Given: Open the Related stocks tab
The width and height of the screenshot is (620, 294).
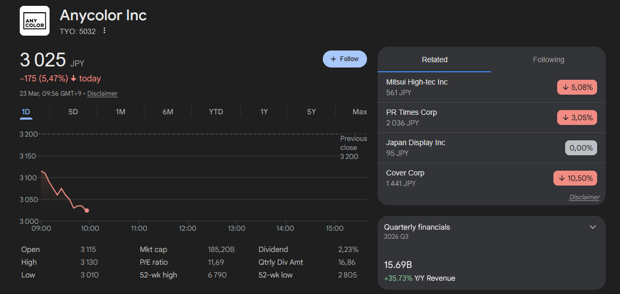Looking at the screenshot, I should 435,60.
